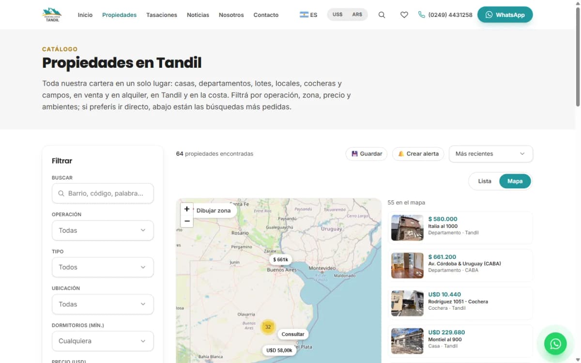The width and height of the screenshot is (581, 363).
Task: Open Noticias menu item
Action: 198,15
